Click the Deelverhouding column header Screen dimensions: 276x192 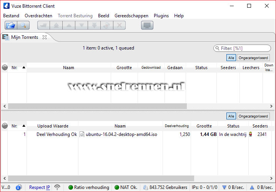[x=177, y=126]
